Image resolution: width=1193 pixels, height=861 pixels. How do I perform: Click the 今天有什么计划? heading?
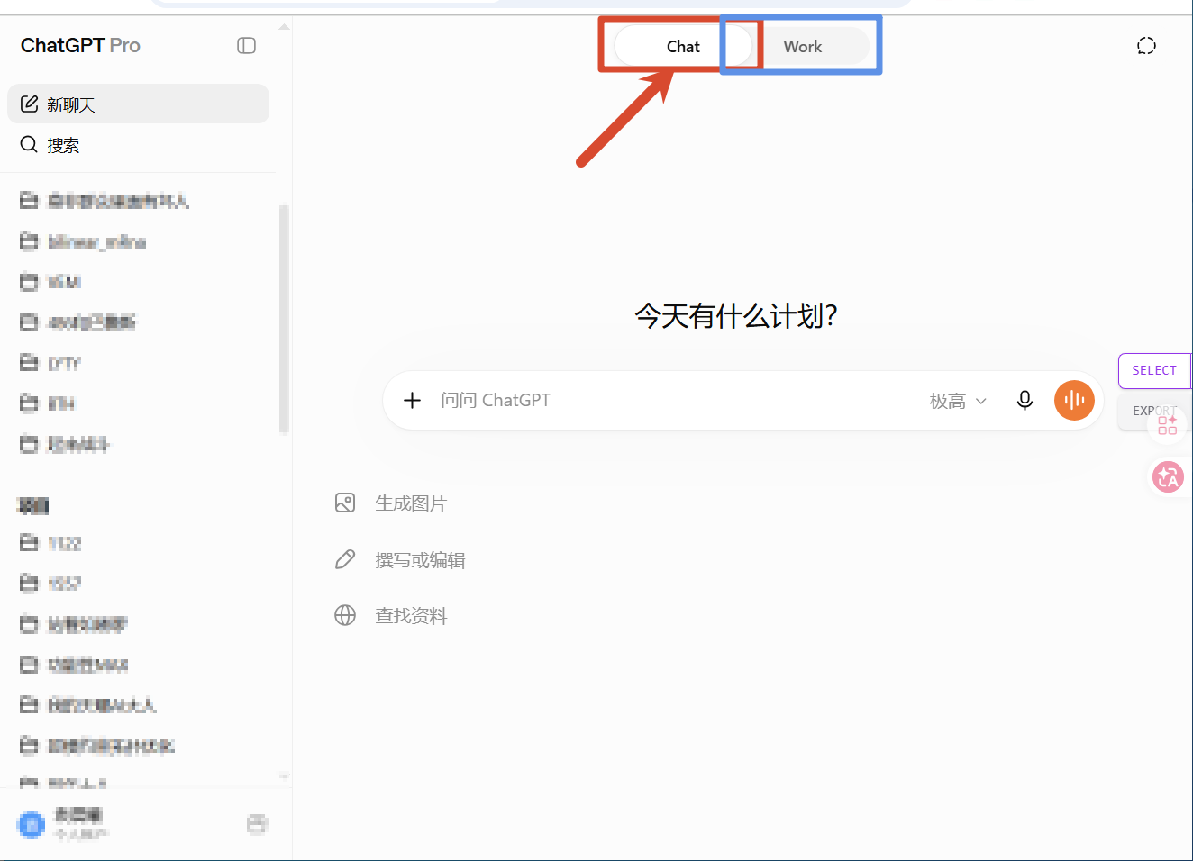point(736,316)
